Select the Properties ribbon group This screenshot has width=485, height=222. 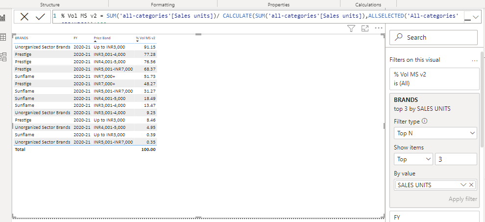coord(279,4)
